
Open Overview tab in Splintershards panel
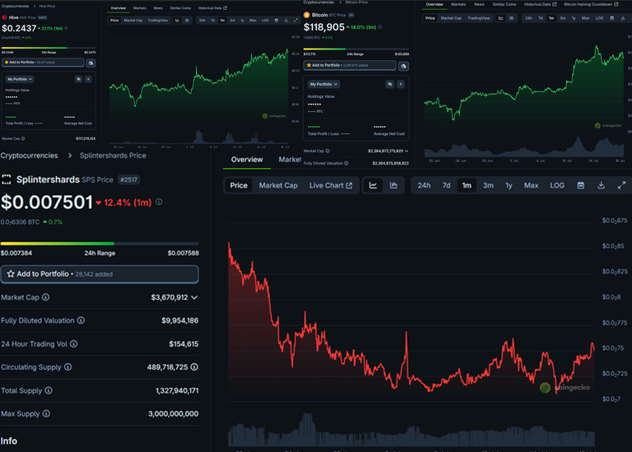[x=247, y=160]
